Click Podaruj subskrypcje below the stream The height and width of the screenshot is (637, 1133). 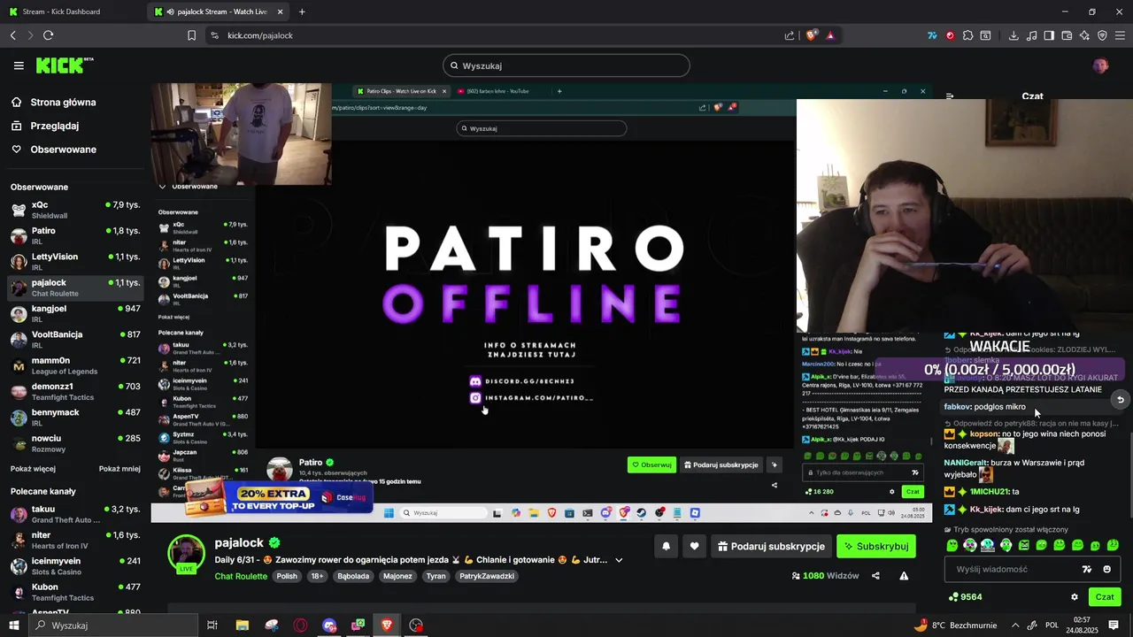click(x=769, y=547)
